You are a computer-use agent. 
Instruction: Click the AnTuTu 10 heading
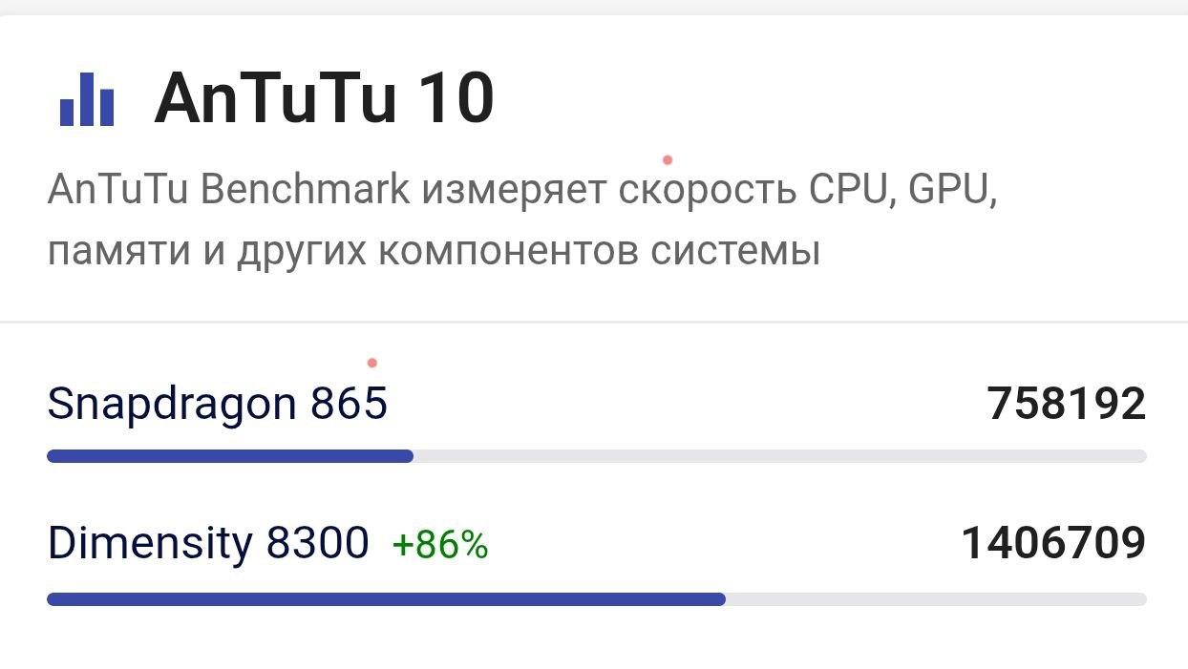point(324,98)
